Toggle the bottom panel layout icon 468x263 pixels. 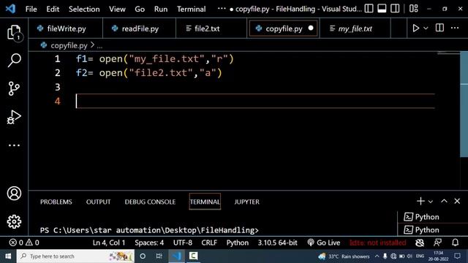point(382,9)
